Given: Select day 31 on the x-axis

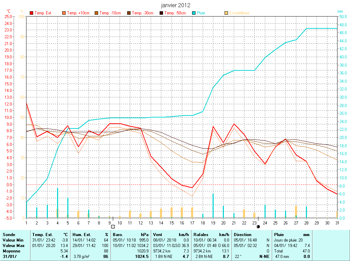Looking at the screenshot, I should [337, 223].
